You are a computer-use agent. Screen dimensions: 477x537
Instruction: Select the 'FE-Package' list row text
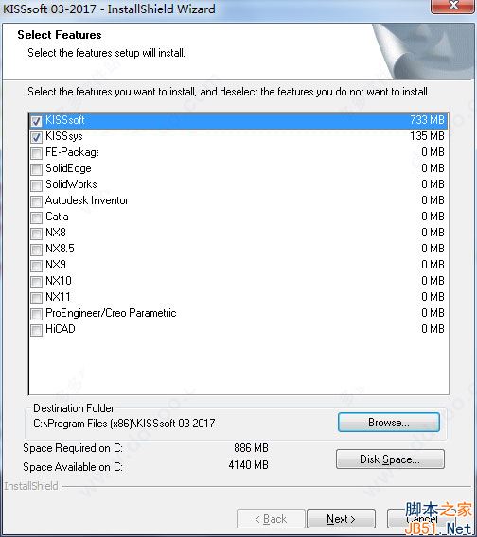[x=72, y=152]
